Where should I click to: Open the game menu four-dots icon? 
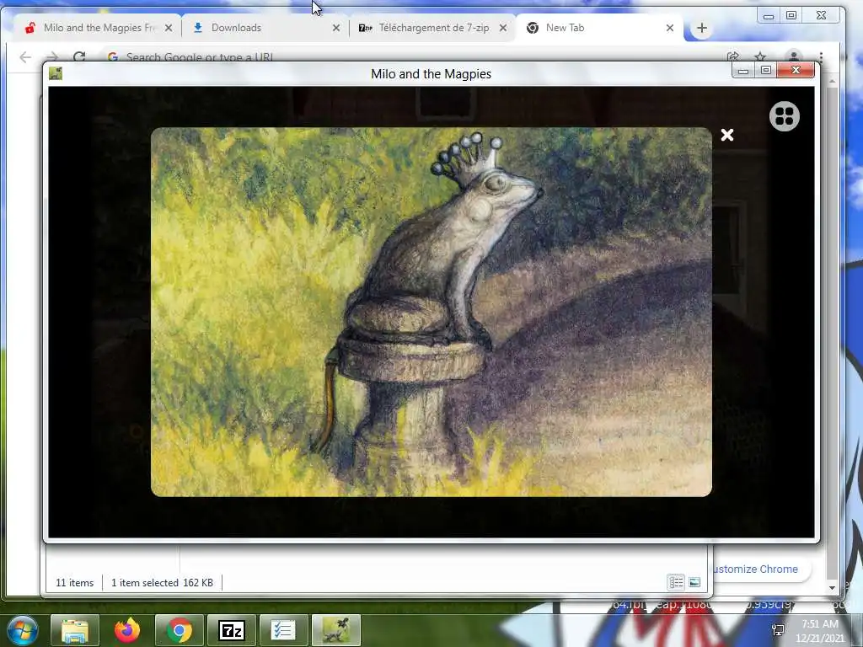[x=785, y=116]
